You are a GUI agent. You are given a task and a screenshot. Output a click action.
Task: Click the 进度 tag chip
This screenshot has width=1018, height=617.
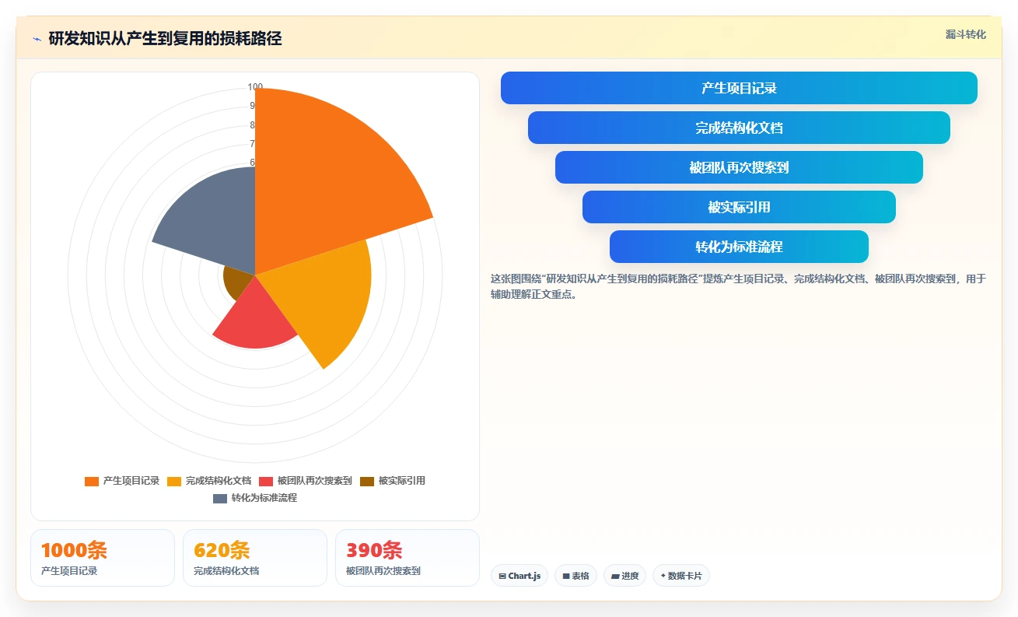point(624,576)
